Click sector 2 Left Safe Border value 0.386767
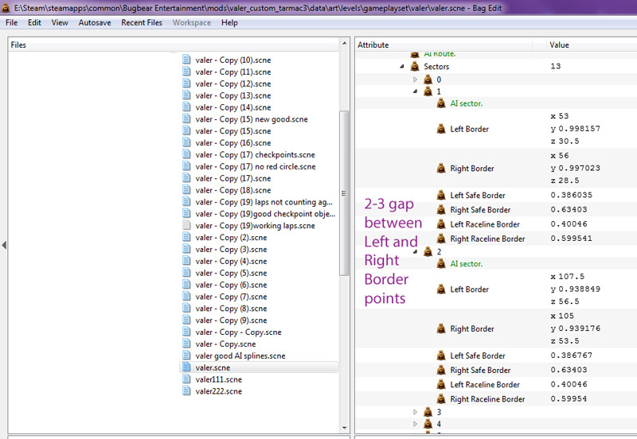 coord(571,355)
